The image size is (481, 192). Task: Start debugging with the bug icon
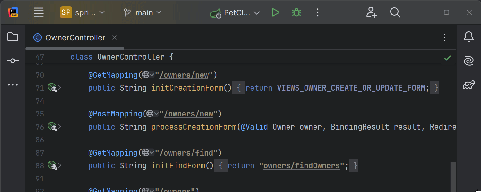click(296, 12)
